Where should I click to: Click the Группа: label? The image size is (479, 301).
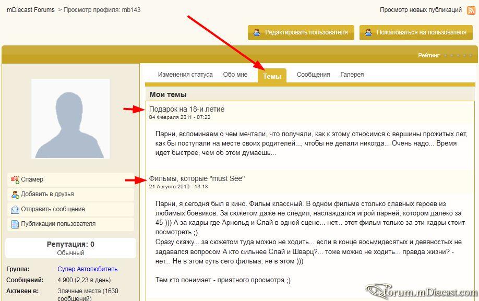click(x=18, y=269)
